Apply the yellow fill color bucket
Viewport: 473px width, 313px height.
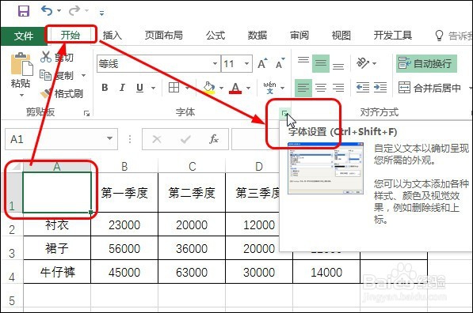pyautogui.click(x=208, y=88)
